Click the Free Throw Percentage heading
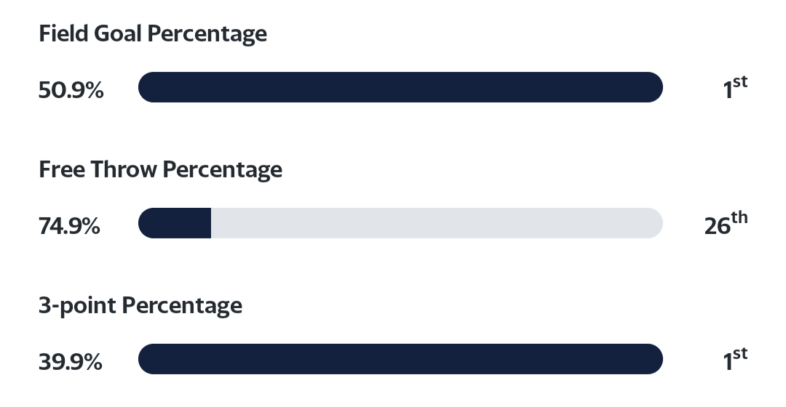The width and height of the screenshot is (786, 407). pos(160,169)
